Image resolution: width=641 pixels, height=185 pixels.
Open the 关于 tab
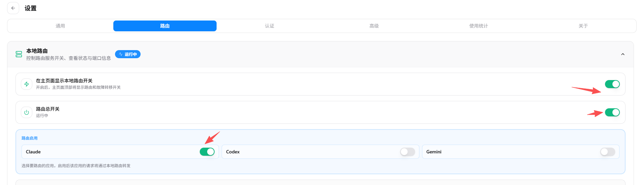pyautogui.click(x=583, y=26)
